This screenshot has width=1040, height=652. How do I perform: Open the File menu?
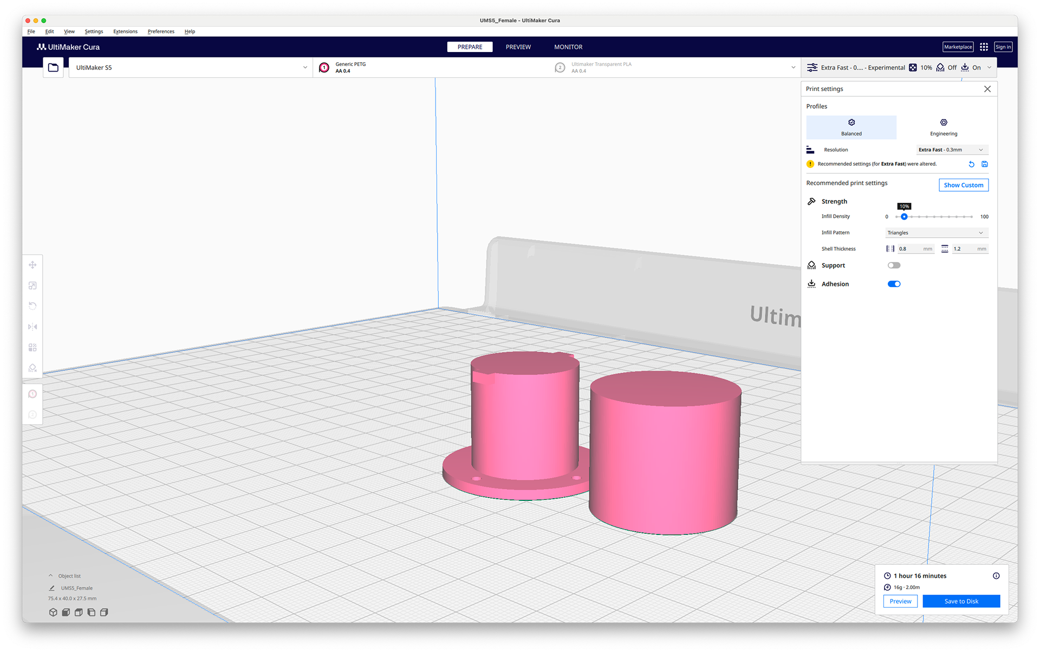click(31, 31)
